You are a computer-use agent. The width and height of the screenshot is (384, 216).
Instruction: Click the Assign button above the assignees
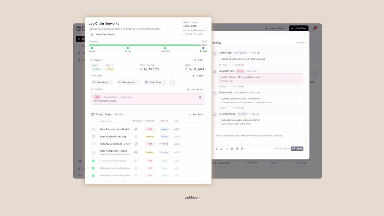(198, 76)
